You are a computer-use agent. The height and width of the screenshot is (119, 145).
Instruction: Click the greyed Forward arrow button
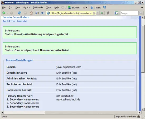[12, 13]
